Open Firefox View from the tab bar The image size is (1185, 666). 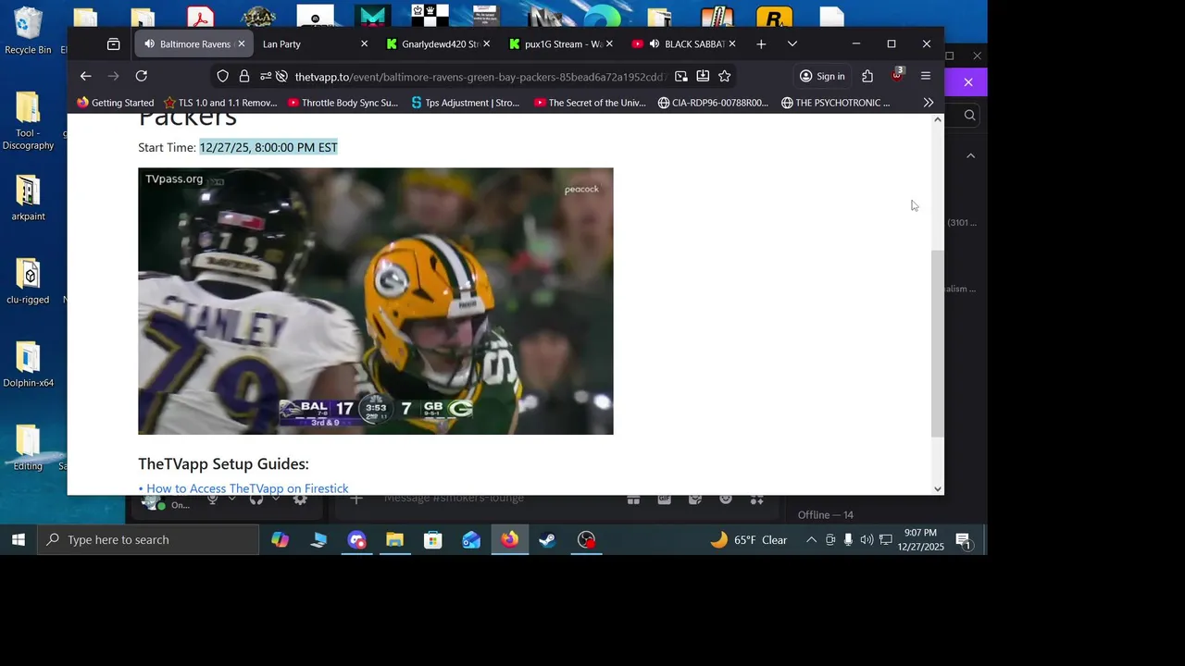click(113, 43)
